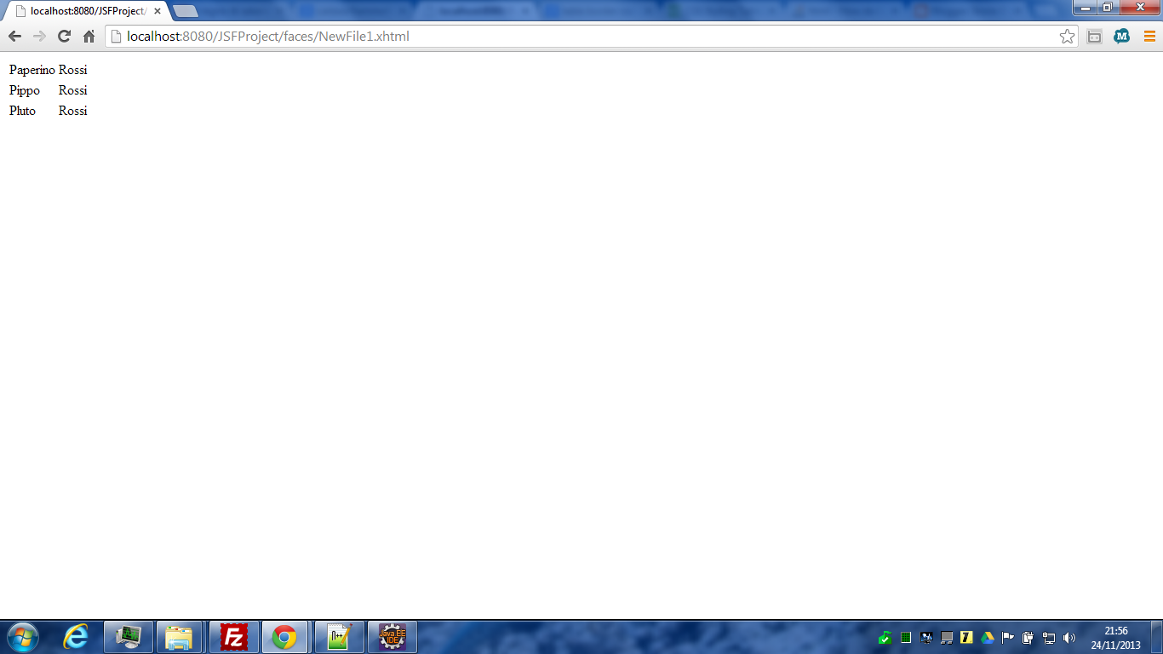This screenshot has height=654, width=1163.
Task: Open the browser home page
Action: point(89,36)
